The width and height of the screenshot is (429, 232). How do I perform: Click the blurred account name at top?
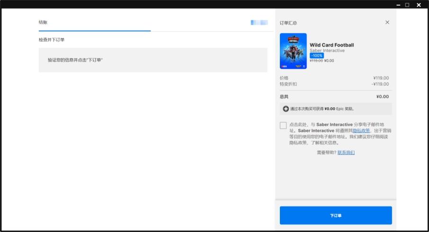[x=259, y=22]
